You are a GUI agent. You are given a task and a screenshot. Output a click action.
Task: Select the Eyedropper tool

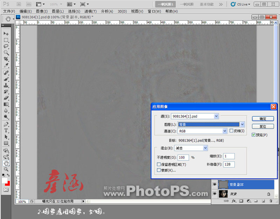6,65
